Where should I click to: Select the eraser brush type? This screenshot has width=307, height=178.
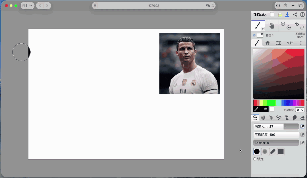point(302,118)
